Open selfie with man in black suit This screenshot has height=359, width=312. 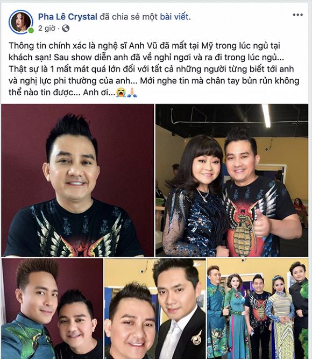click(155, 308)
